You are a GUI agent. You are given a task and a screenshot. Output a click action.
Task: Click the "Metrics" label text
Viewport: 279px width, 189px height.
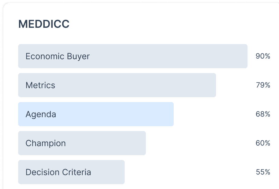click(x=40, y=85)
